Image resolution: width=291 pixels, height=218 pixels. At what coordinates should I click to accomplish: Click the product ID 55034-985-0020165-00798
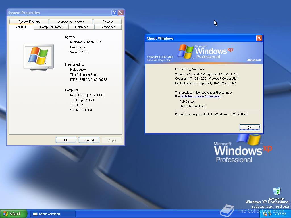coord(89,80)
